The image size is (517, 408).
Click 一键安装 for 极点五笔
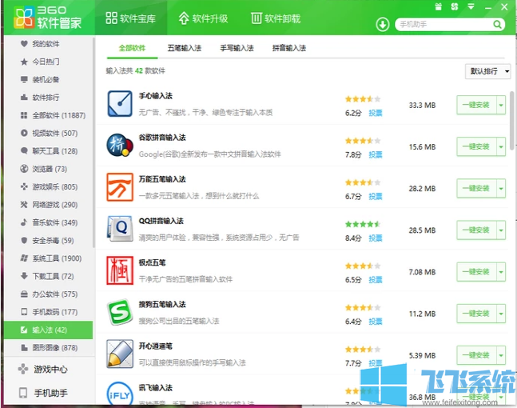476,272
